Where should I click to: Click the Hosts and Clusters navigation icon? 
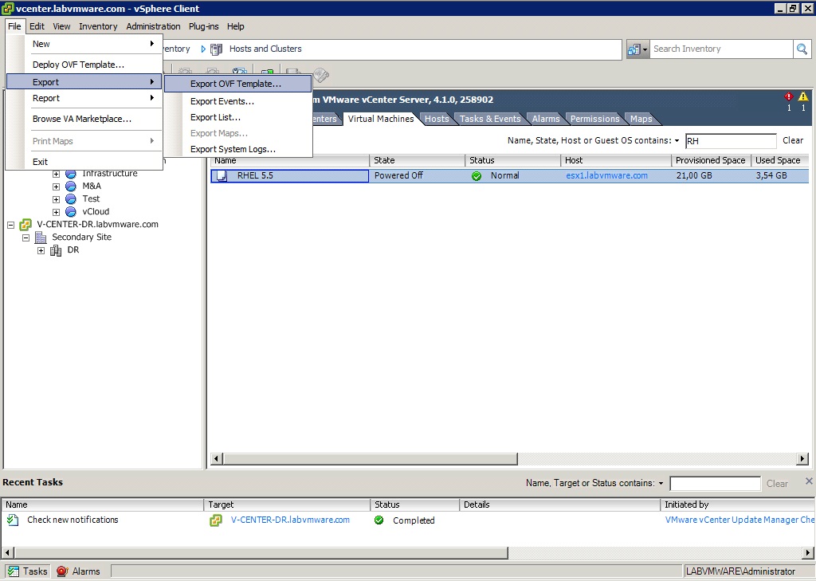pyautogui.click(x=216, y=49)
